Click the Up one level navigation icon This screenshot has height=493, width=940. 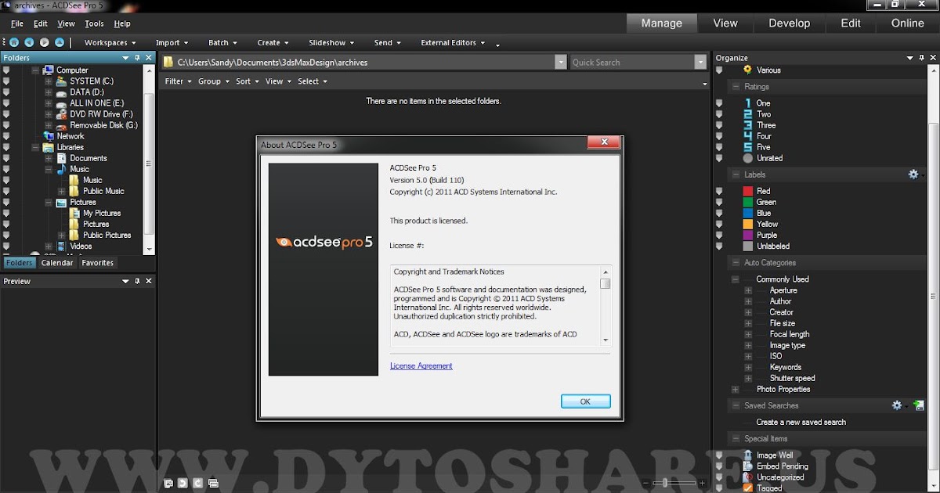tap(59, 42)
